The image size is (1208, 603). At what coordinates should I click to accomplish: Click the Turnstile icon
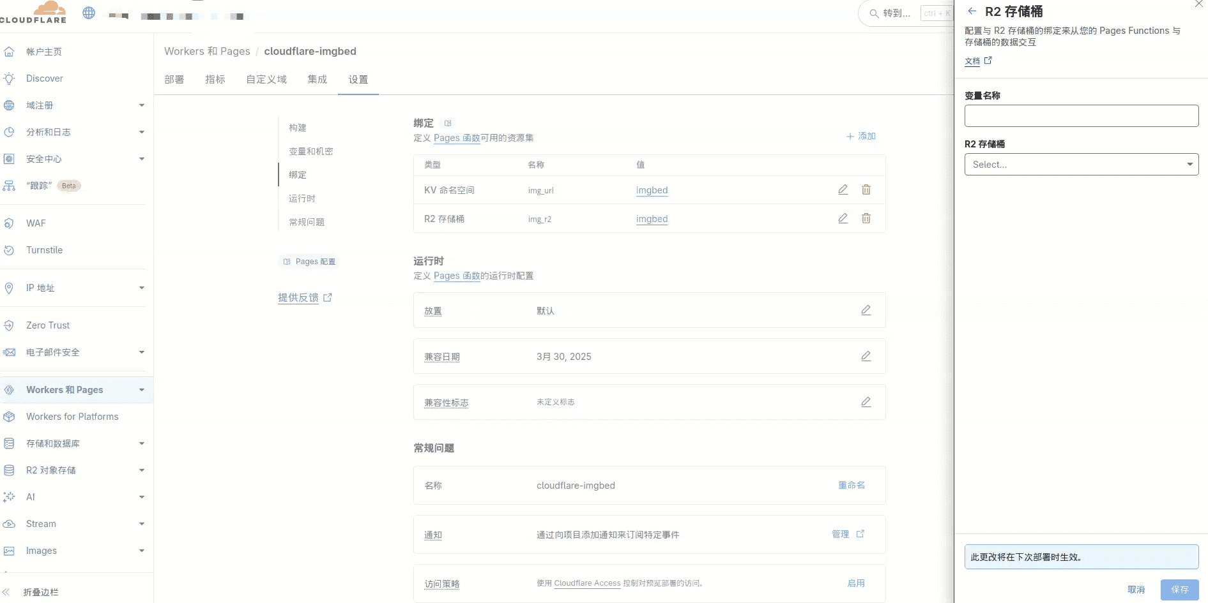tap(9, 250)
